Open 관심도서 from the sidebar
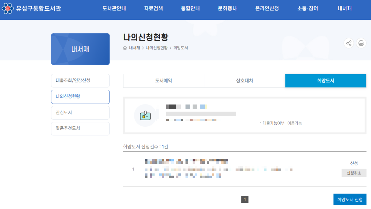Viewport: 371px width, 209px height. (x=80, y=113)
